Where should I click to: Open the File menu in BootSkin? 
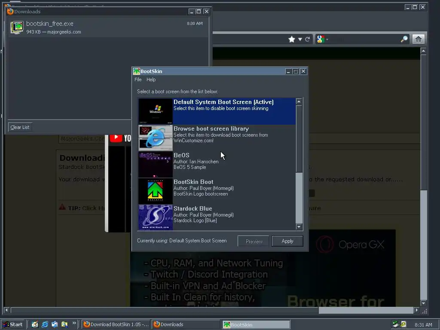point(138,79)
